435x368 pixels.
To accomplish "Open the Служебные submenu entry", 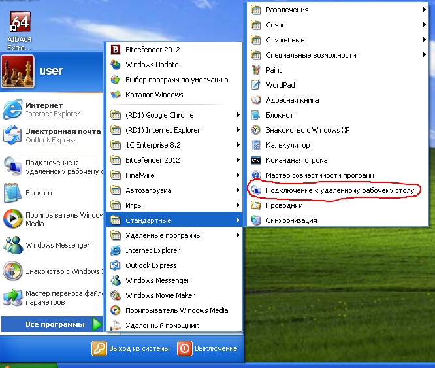I will (x=338, y=40).
